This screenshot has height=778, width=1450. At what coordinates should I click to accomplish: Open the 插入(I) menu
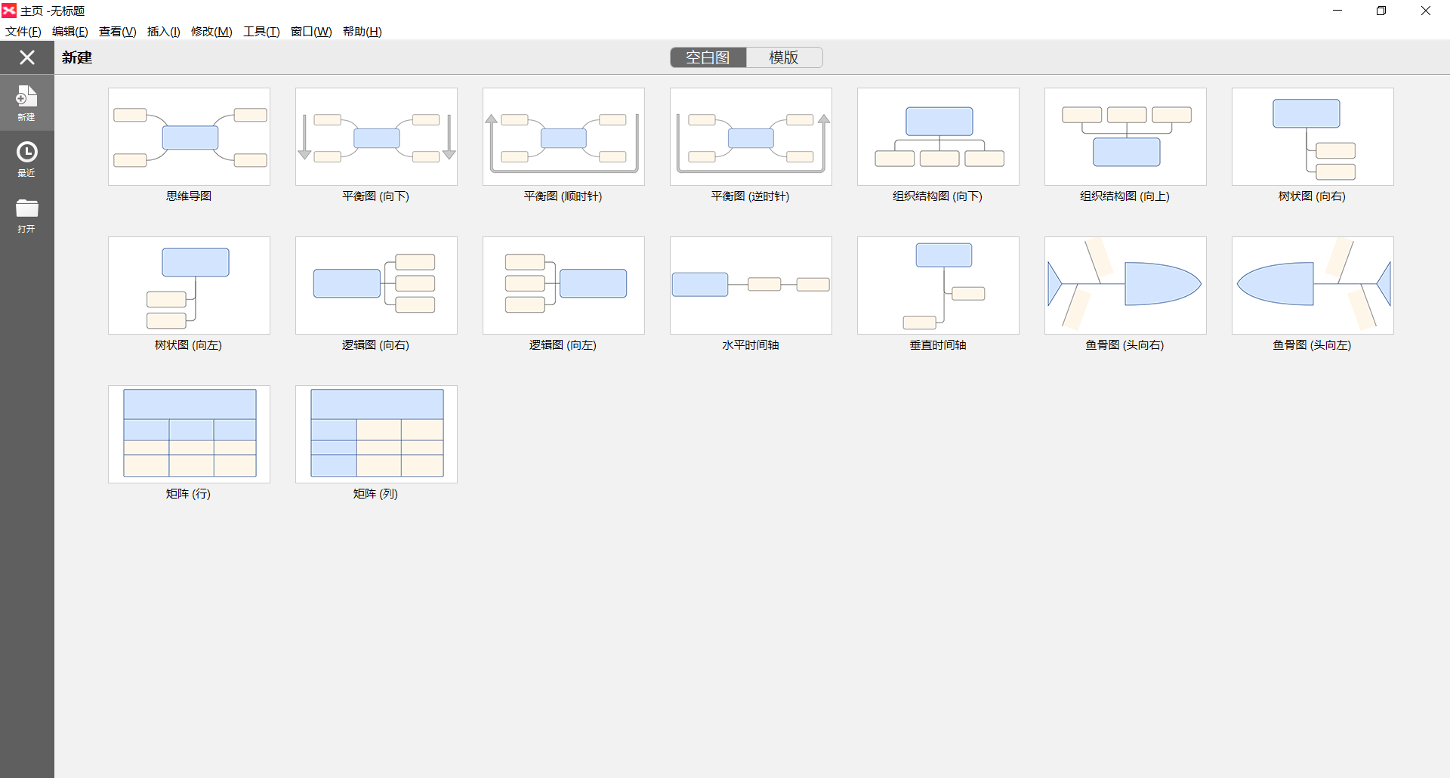(x=164, y=32)
